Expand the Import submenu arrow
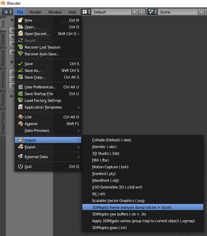Viewport: 207px width, 236px height. (x=79, y=140)
